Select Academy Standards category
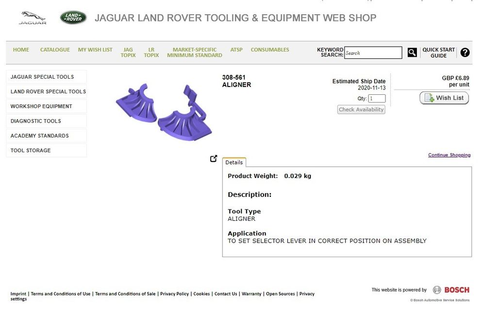 click(46, 136)
